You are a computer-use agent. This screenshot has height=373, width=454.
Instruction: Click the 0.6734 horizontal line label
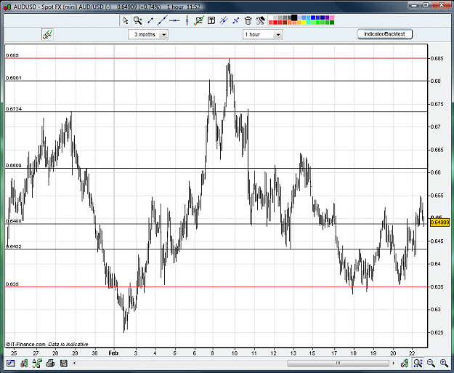(13, 108)
